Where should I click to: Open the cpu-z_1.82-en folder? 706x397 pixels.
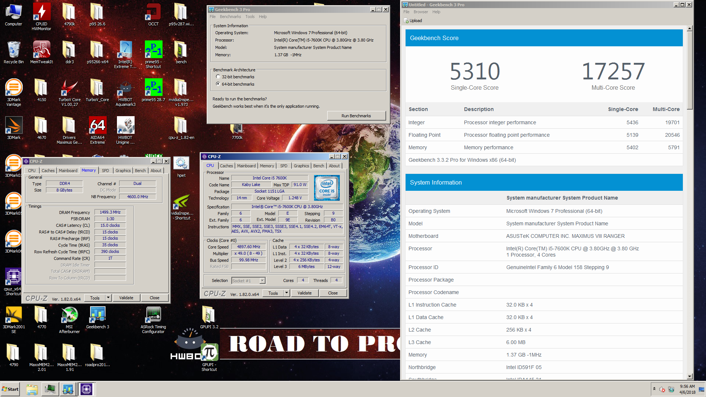[x=181, y=128]
